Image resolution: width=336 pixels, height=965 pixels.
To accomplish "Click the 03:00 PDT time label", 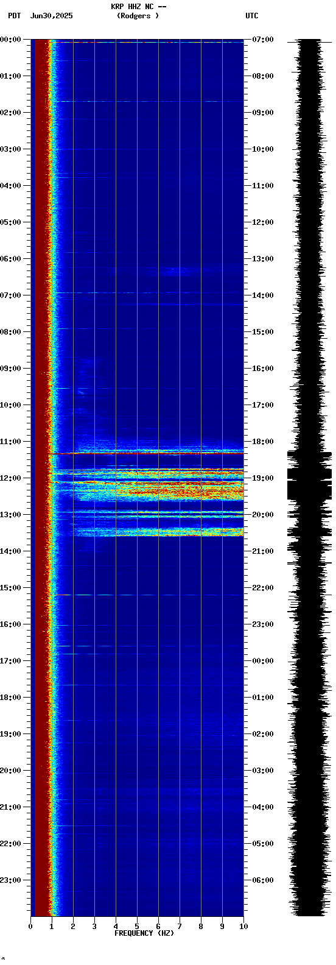I will pos(10,149).
